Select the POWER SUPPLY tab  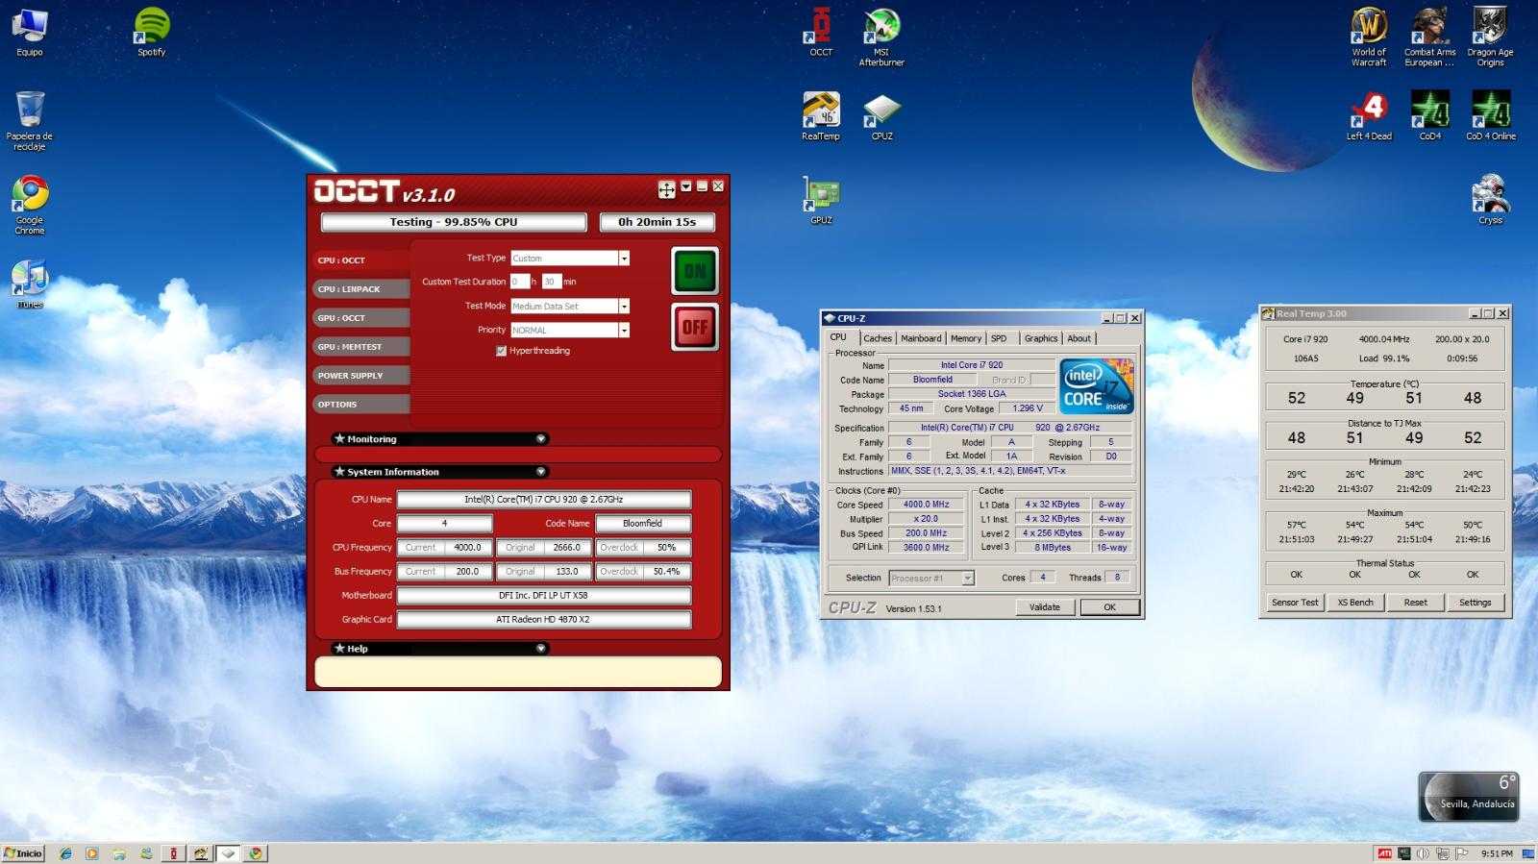(361, 376)
